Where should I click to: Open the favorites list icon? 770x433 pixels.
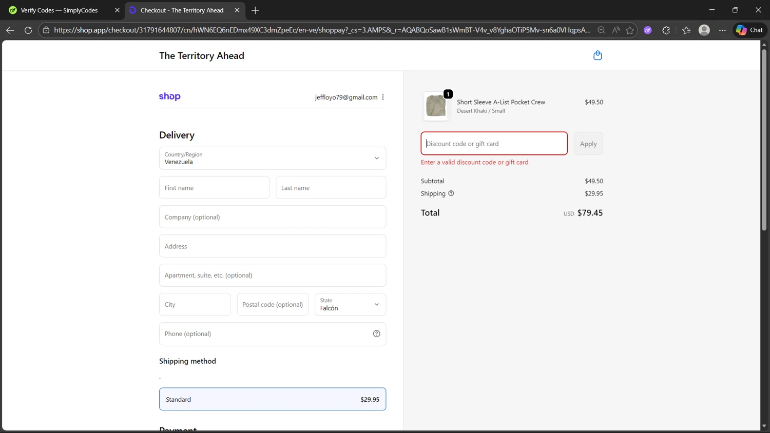(686, 30)
